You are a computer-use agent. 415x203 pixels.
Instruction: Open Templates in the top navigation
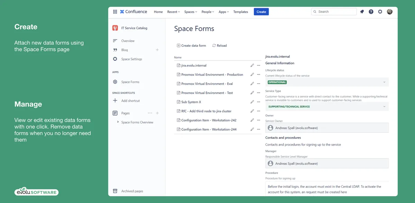(x=241, y=12)
